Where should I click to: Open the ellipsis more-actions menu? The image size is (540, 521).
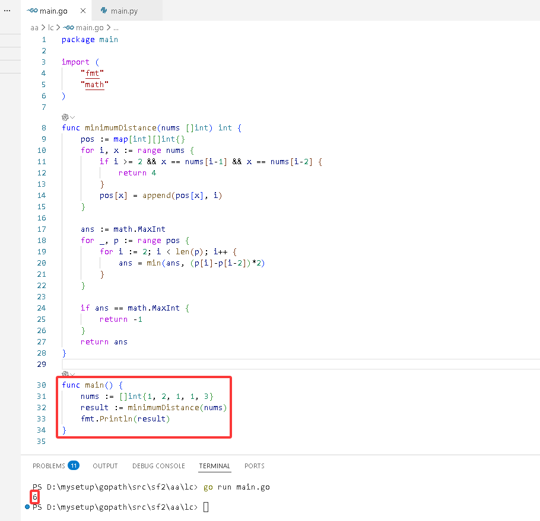tap(7, 11)
